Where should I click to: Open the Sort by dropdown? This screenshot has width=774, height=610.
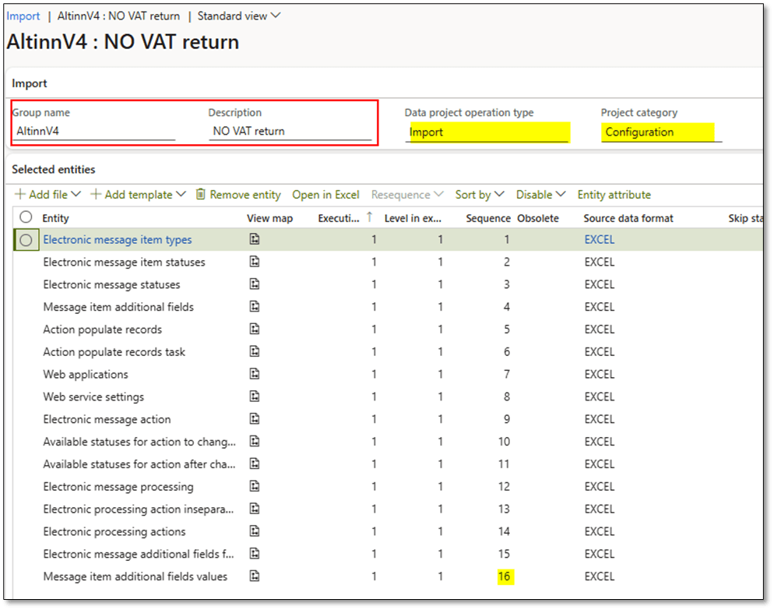pyautogui.click(x=480, y=195)
